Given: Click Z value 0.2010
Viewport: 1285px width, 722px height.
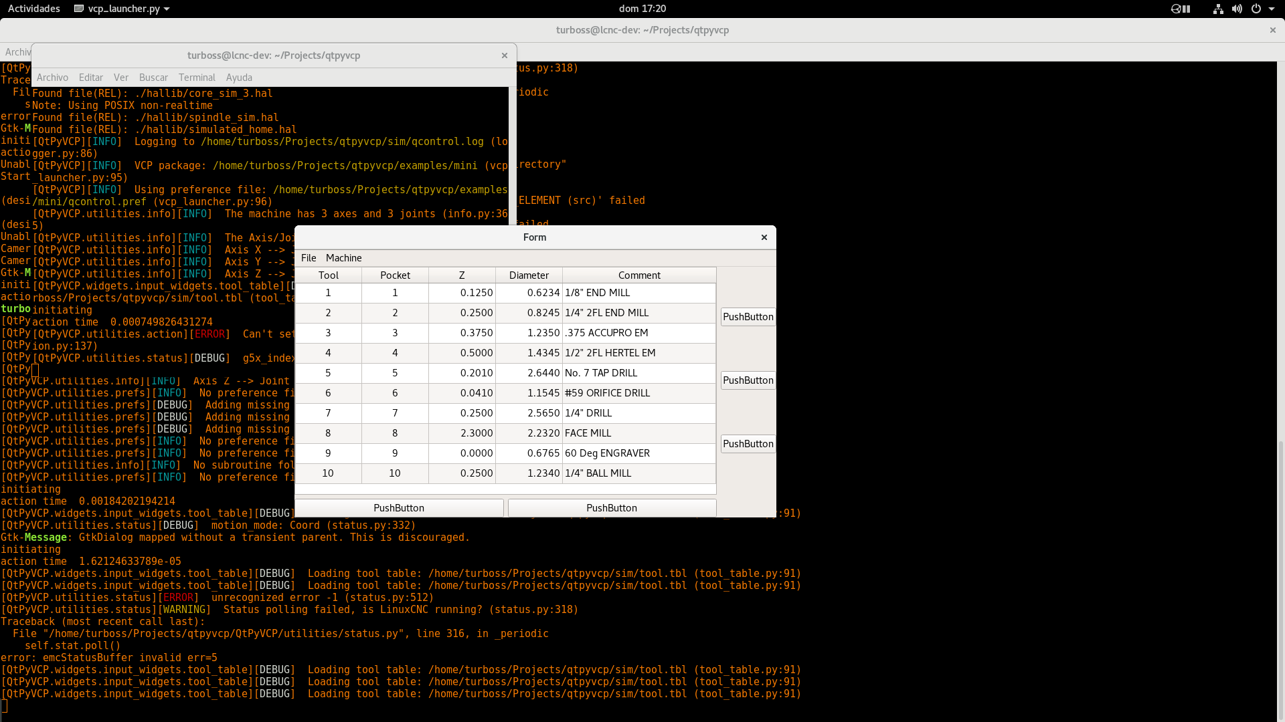Looking at the screenshot, I should [462, 373].
